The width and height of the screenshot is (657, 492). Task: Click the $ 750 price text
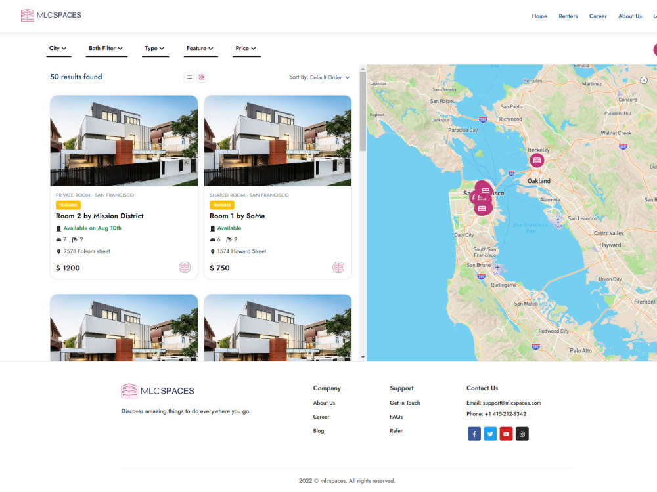click(x=219, y=268)
